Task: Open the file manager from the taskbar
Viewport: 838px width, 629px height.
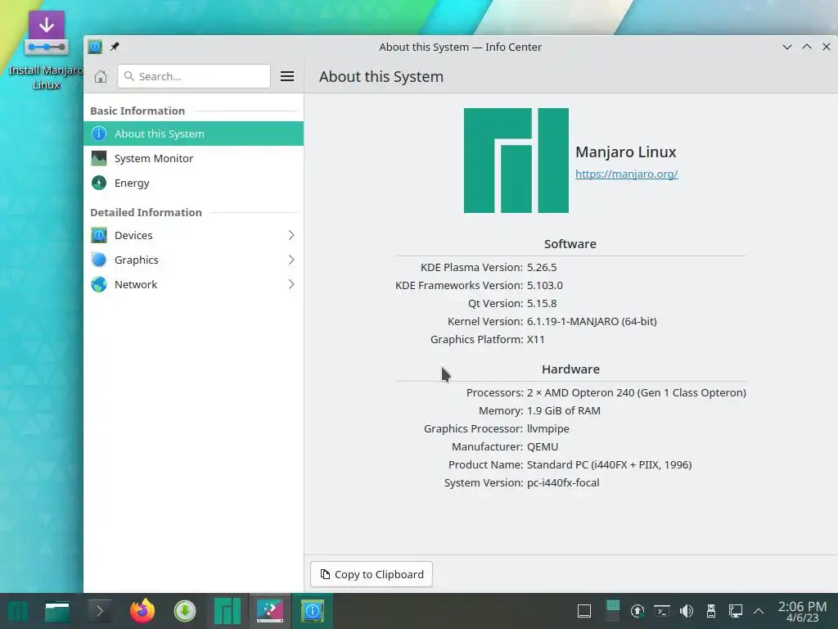Action: [x=57, y=611]
